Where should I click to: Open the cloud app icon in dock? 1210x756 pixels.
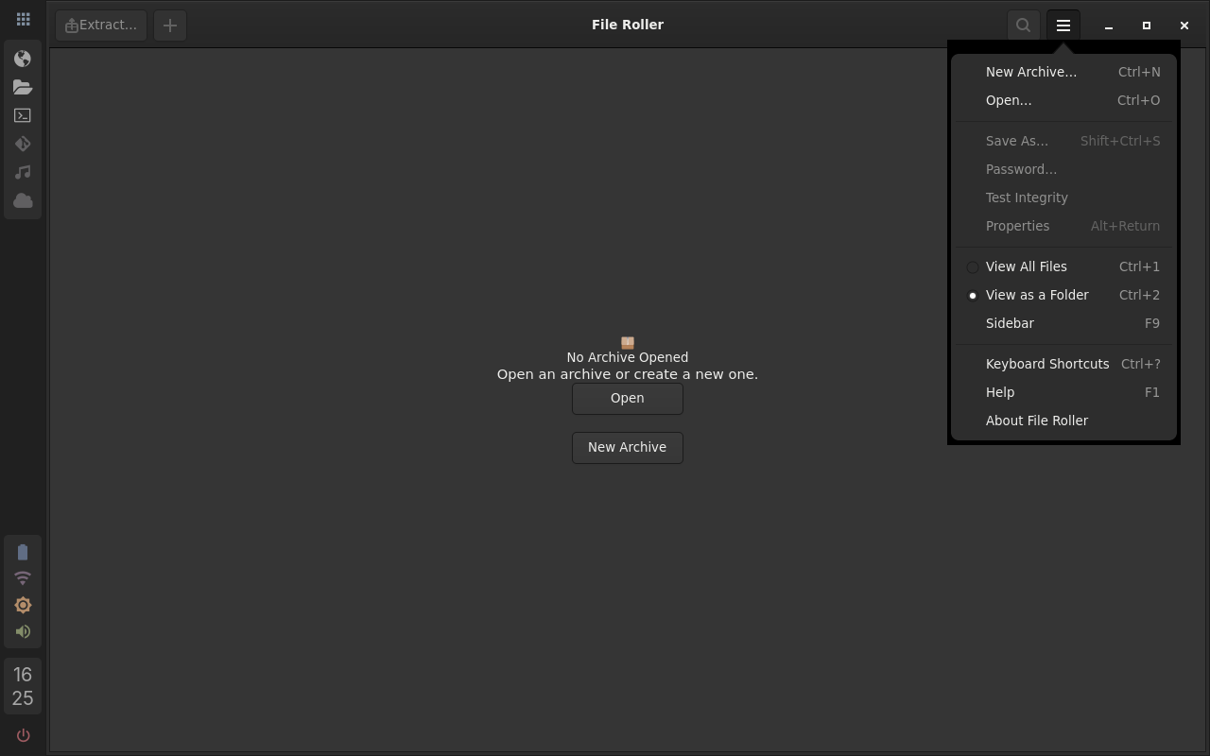click(23, 200)
